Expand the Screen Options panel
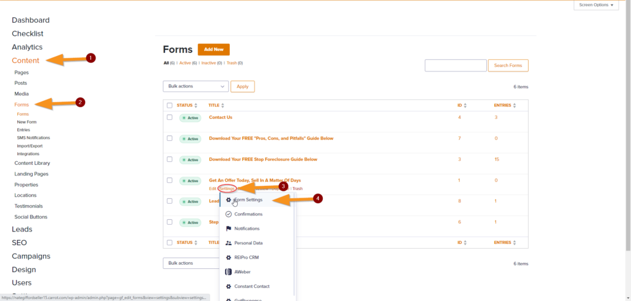This screenshot has height=301, width=631. [596, 5]
